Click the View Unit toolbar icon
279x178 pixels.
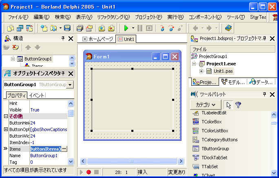coord(11,28)
